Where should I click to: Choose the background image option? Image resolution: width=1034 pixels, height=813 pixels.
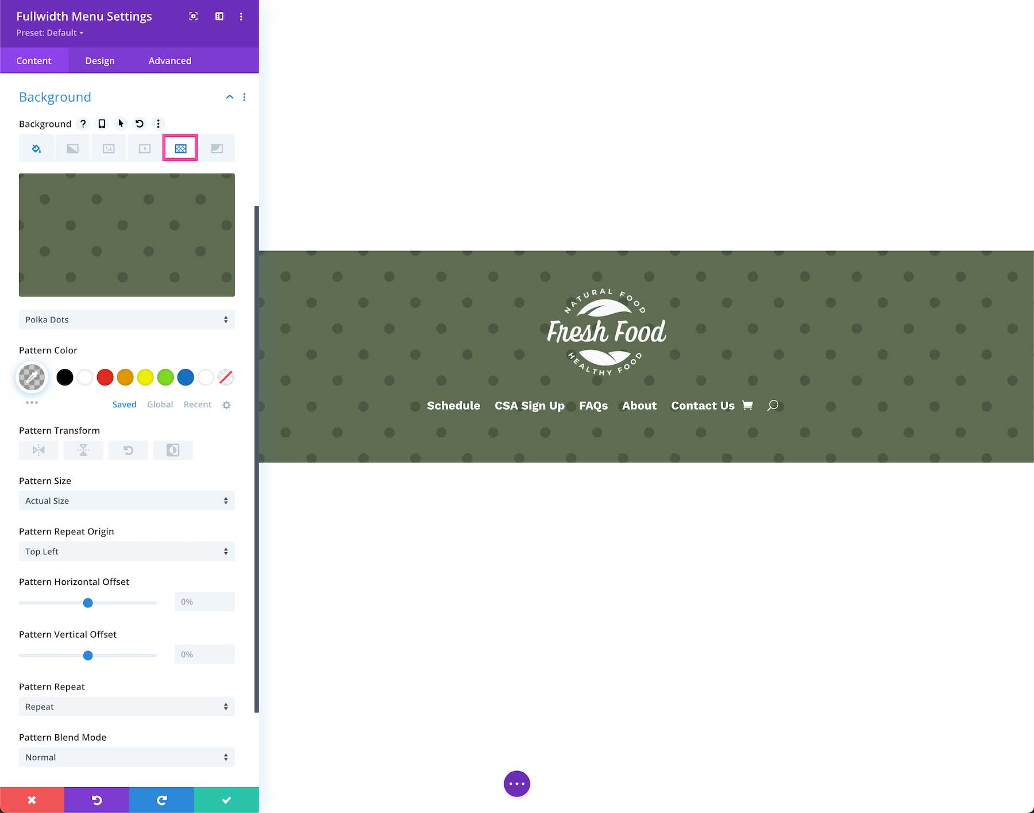click(109, 148)
